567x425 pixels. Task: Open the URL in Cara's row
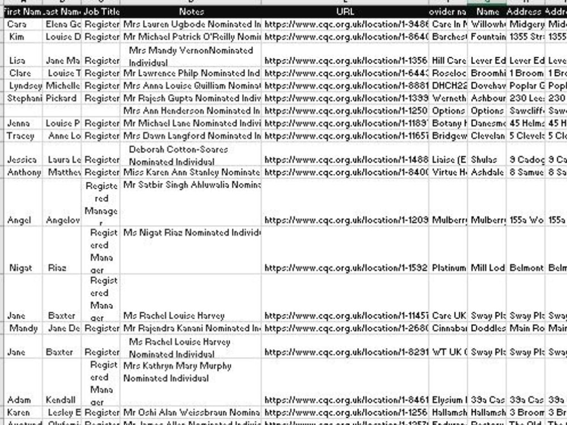point(345,24)
